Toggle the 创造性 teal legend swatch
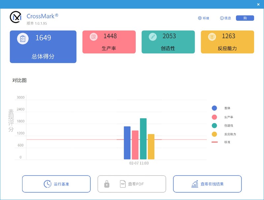Screen dimensions: 264x200 pos(214,126)
